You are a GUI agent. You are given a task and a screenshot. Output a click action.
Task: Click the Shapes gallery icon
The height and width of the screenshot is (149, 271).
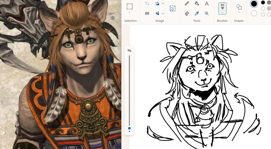[239, 7]
